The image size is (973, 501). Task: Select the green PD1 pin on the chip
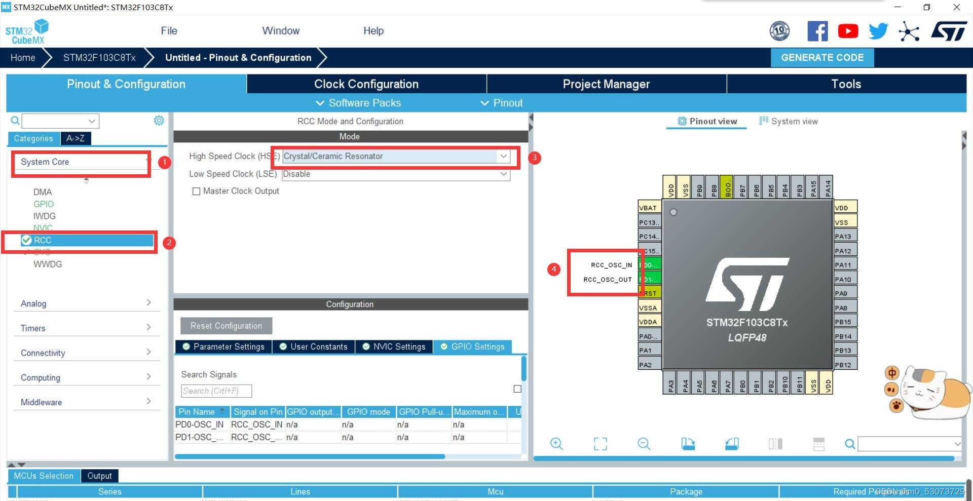[x=650, y=279]
